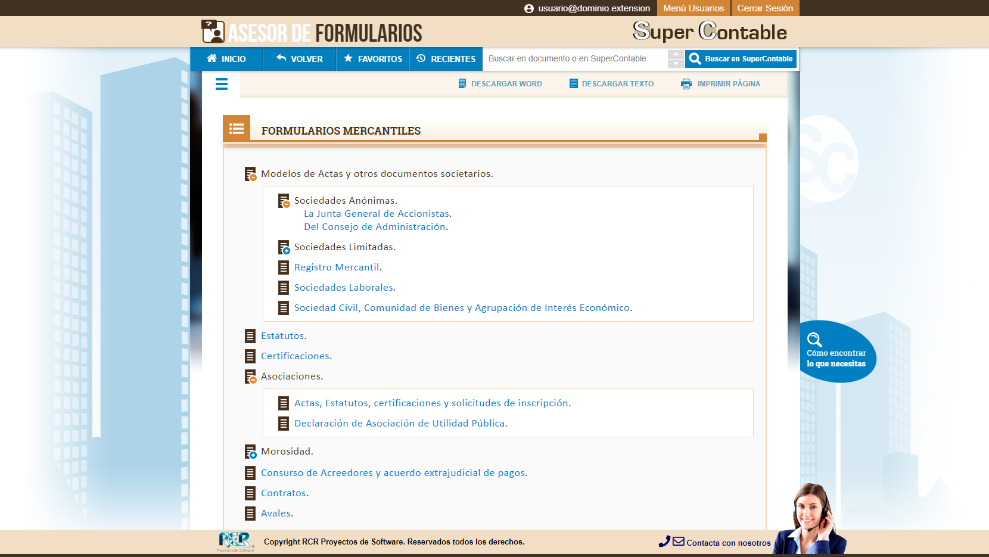Open Favoritos in navigation bar
The height and width of the screenshot is (557, 989).
tap(373, 59)
